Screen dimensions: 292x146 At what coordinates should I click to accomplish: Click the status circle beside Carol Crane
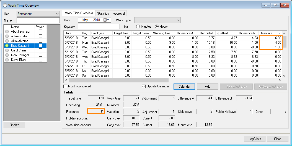click(7, 50)
